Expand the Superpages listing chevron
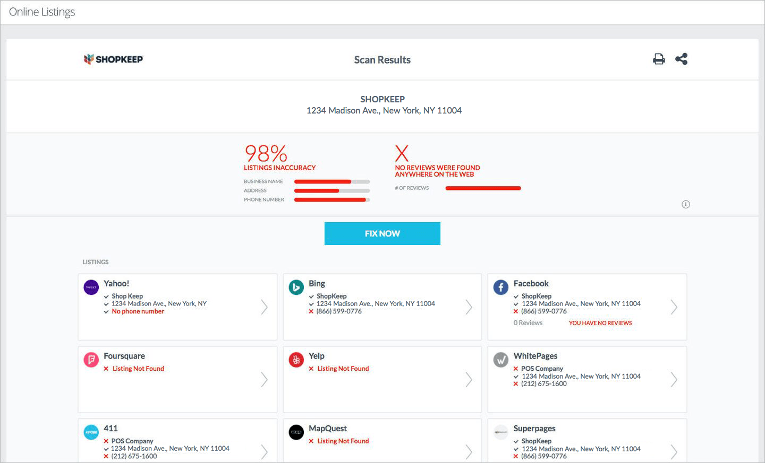 click(674, 452)
